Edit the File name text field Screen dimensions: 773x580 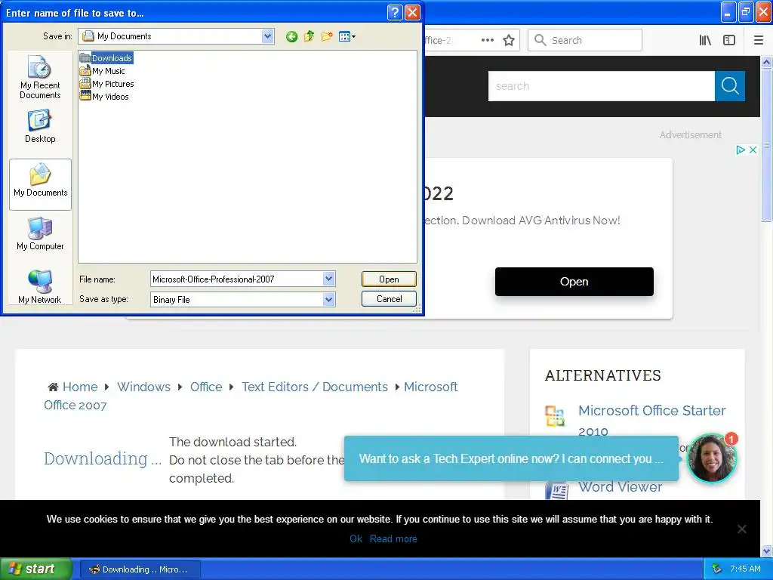pos(236,279)
